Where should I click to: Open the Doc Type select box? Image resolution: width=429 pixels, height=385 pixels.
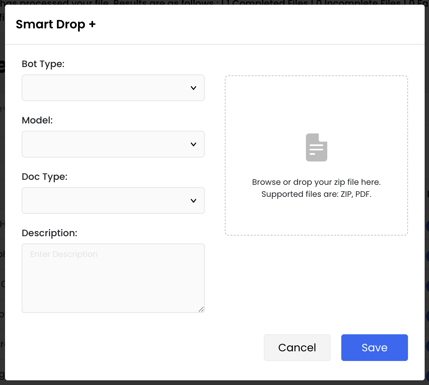pyautogui.click(x=113, y=201)
